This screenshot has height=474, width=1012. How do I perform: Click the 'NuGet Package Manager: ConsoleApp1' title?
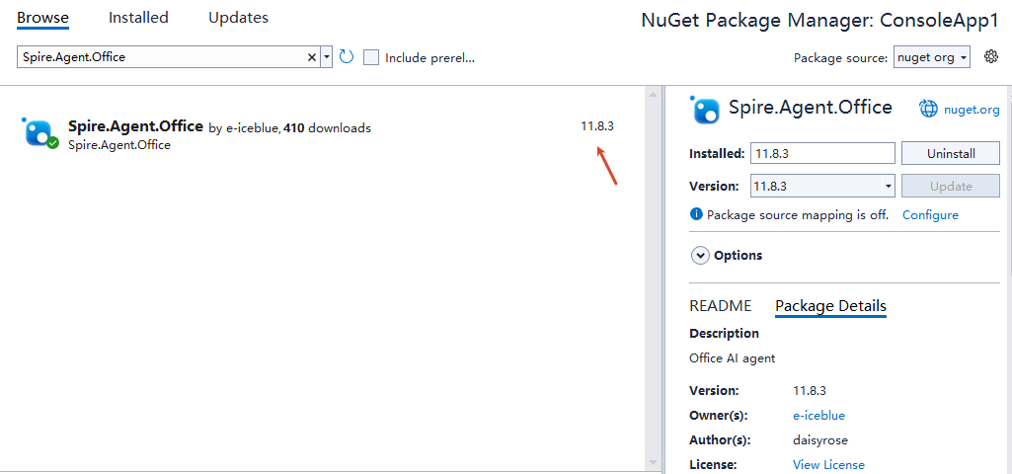tap(819, 20)
